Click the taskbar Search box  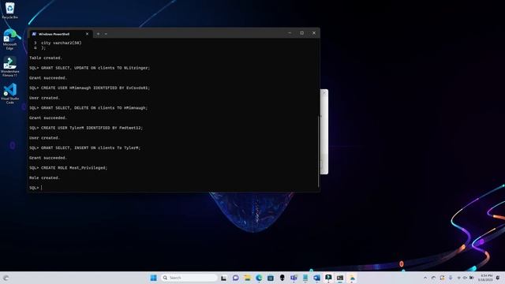click(x=189, y=278)
